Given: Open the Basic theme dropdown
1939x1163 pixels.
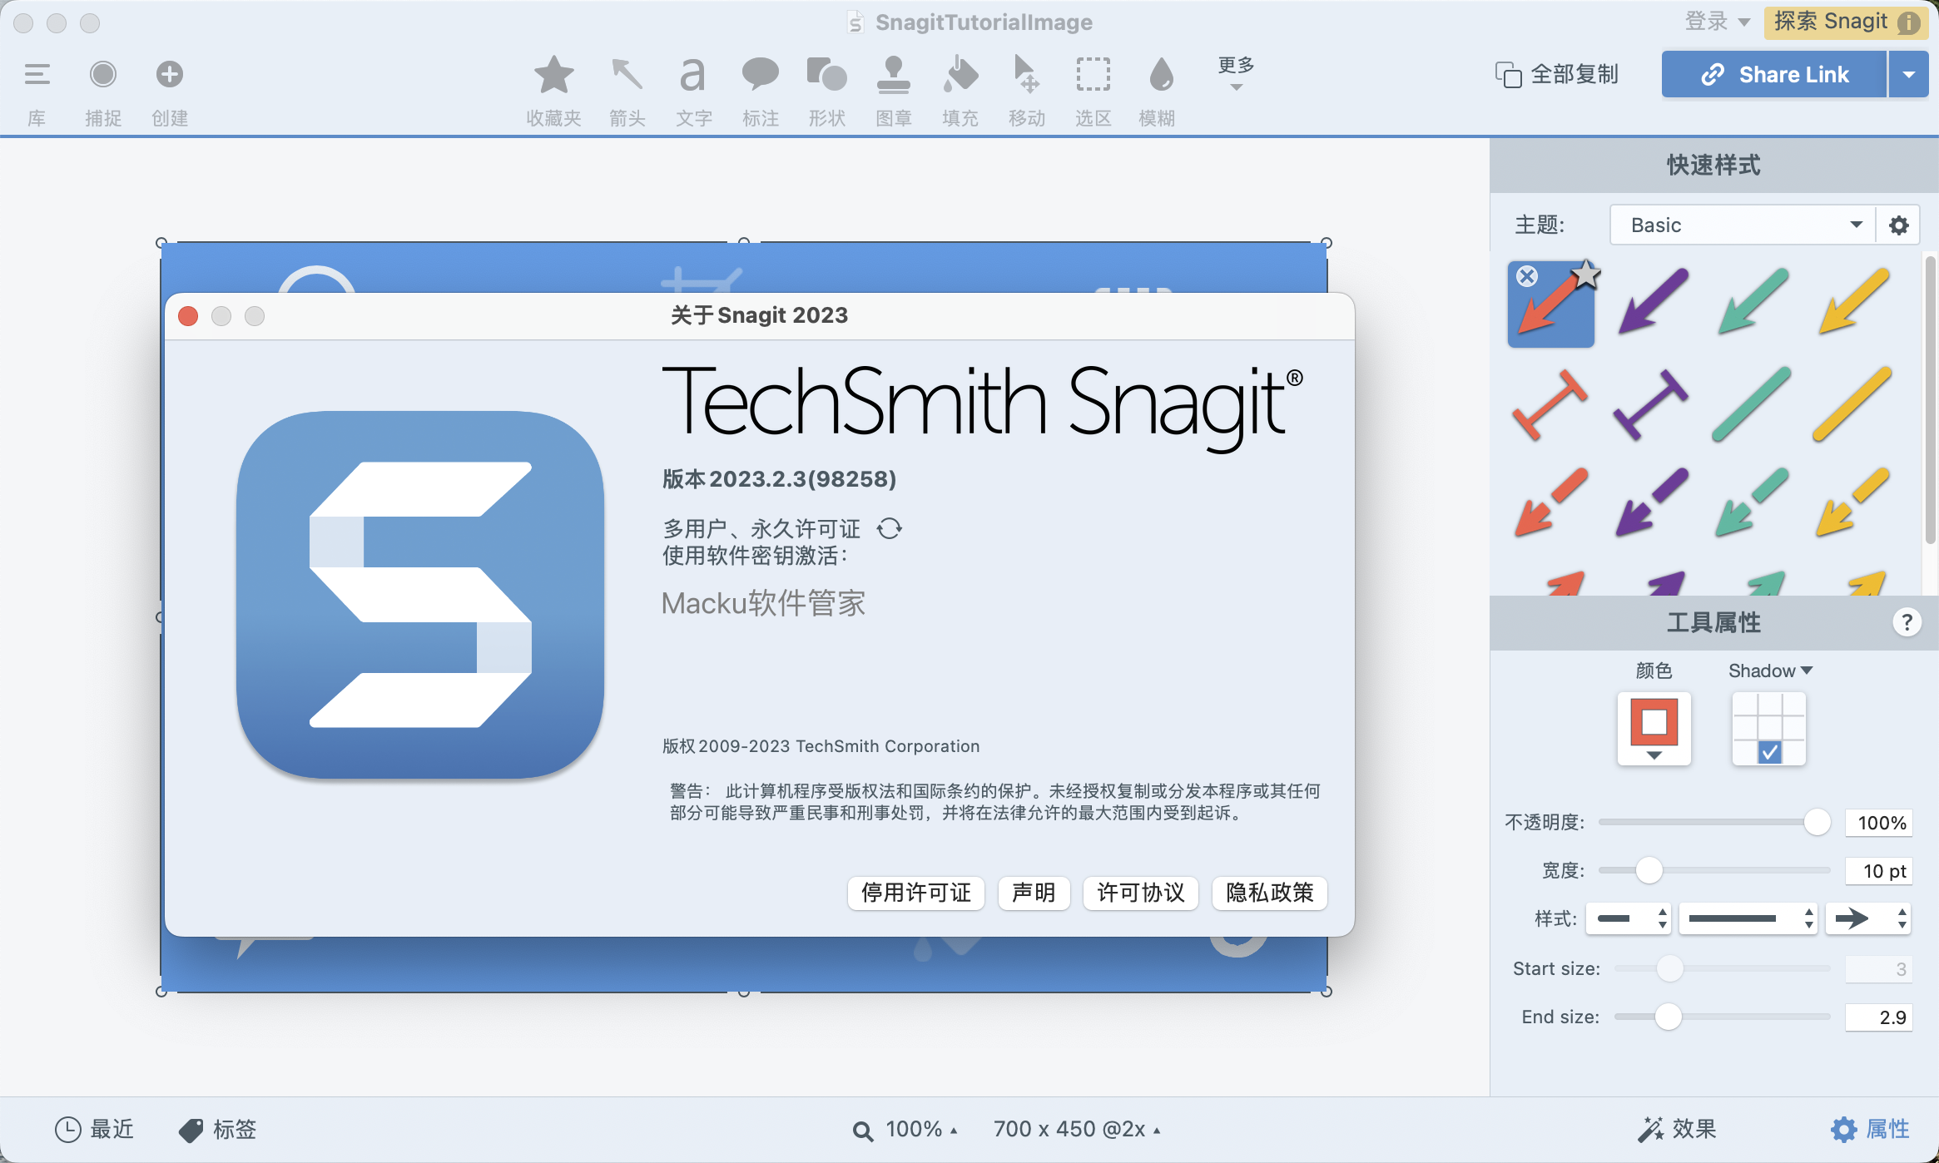Looking at the screenshot, I should click(x=1743, y=225).
